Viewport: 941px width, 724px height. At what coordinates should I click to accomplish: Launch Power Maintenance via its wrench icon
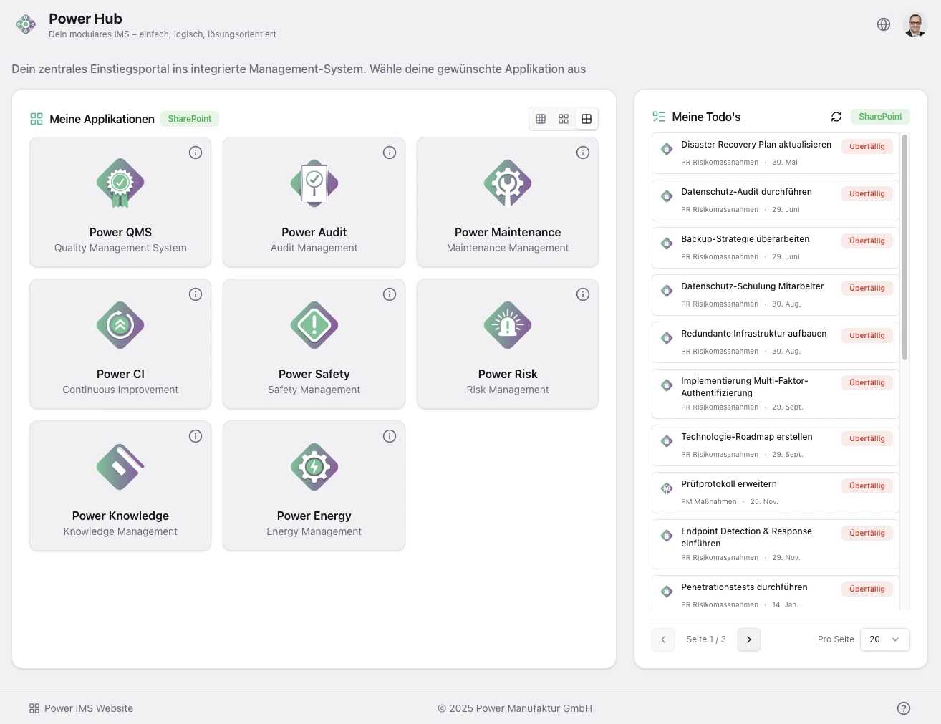tap(508, 183)
